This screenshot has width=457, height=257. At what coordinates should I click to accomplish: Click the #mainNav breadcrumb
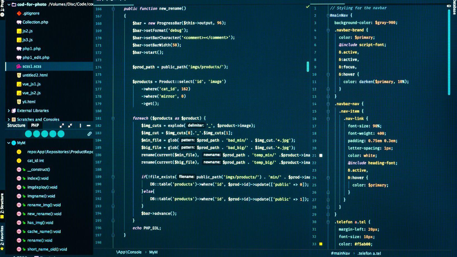340,253
